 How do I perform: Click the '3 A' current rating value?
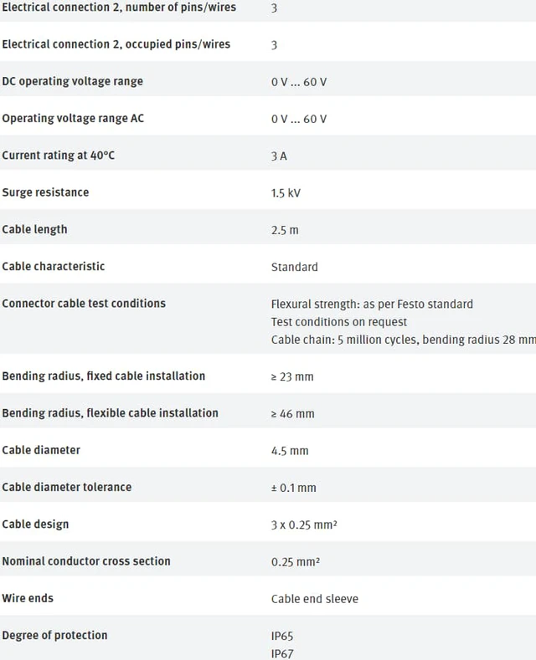point(279,156)
